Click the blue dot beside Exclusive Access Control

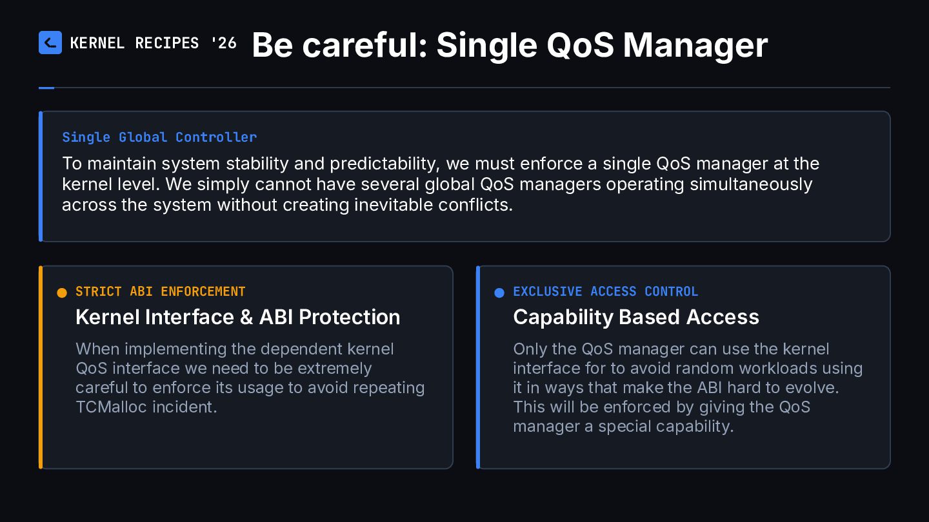[x=499, y=293]
